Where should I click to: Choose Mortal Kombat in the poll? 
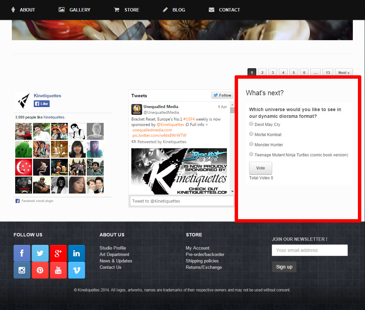251,134
